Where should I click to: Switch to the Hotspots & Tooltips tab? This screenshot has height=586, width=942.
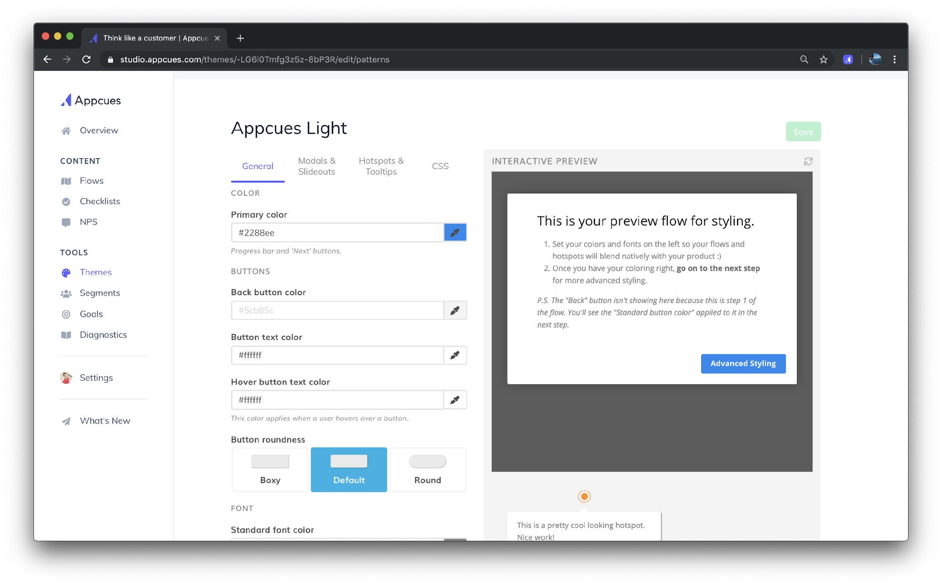(x=381, y=166)
